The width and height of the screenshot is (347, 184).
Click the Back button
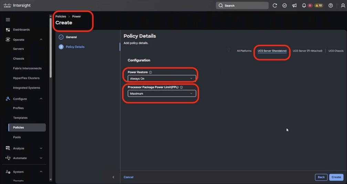pos(321,177)
